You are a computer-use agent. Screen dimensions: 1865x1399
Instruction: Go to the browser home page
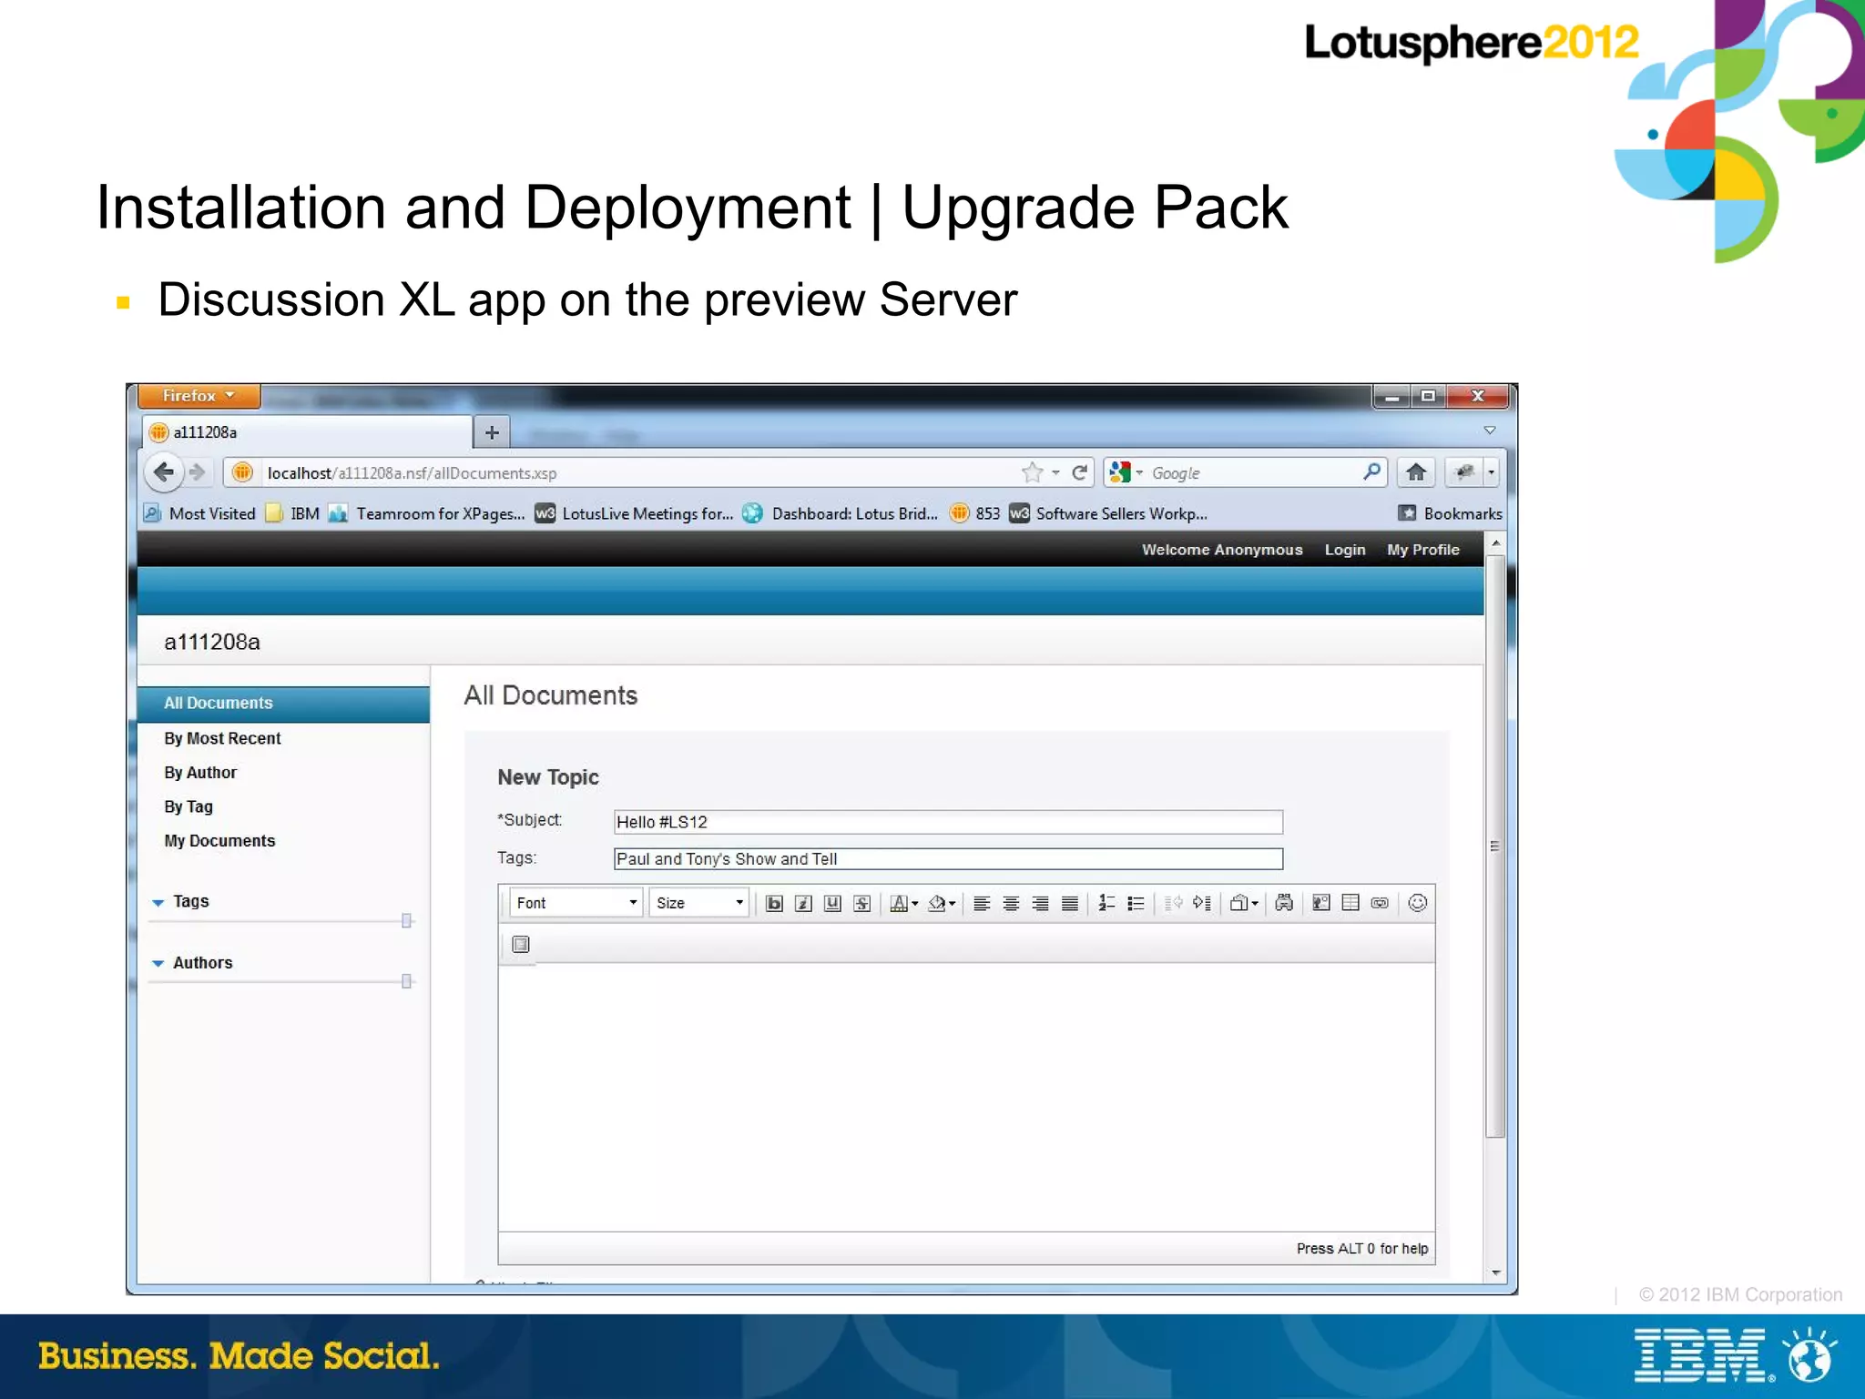point(1416,472)
